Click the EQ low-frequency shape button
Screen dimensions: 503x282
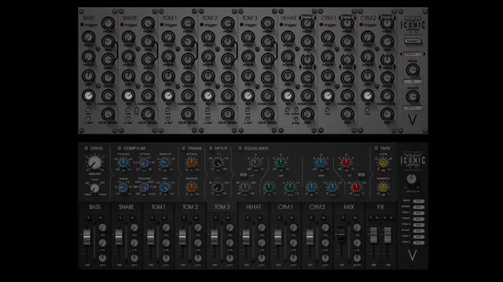pos(244,175)
